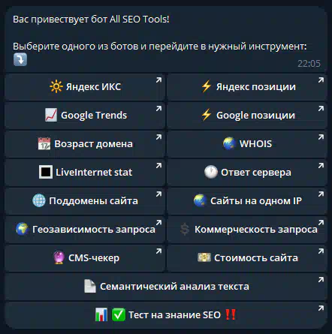Click the black square icon on LiveInternet stat

46,172
